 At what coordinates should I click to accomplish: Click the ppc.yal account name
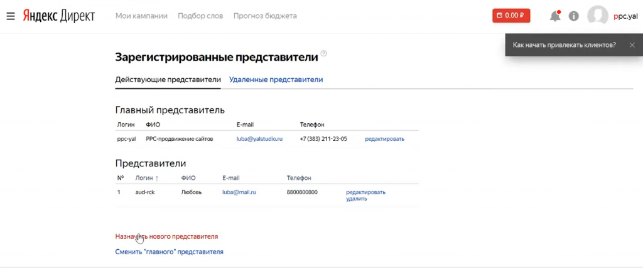point(625,16)
